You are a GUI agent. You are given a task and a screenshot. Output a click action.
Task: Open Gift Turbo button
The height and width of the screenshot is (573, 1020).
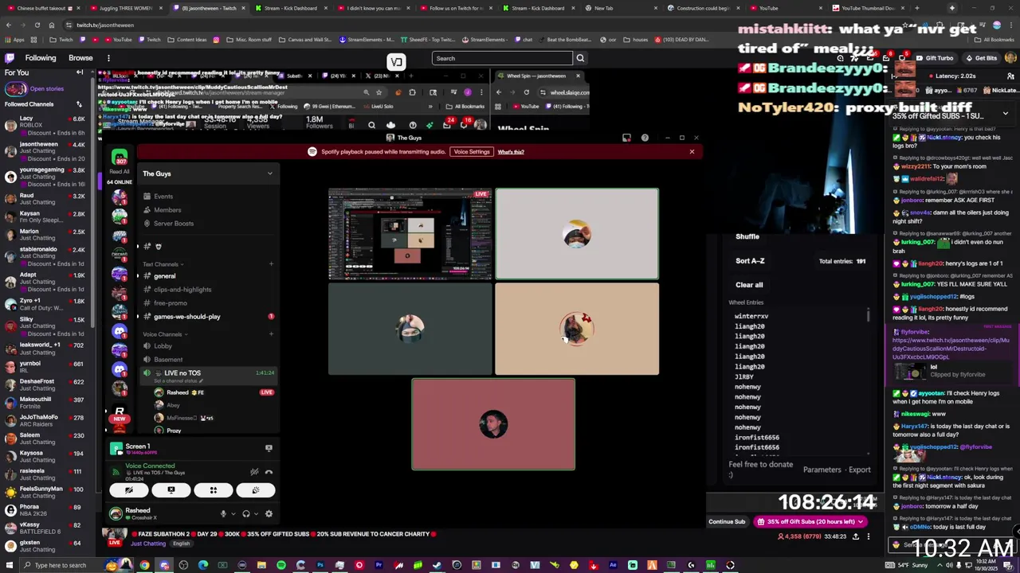[x=934, y=58]
